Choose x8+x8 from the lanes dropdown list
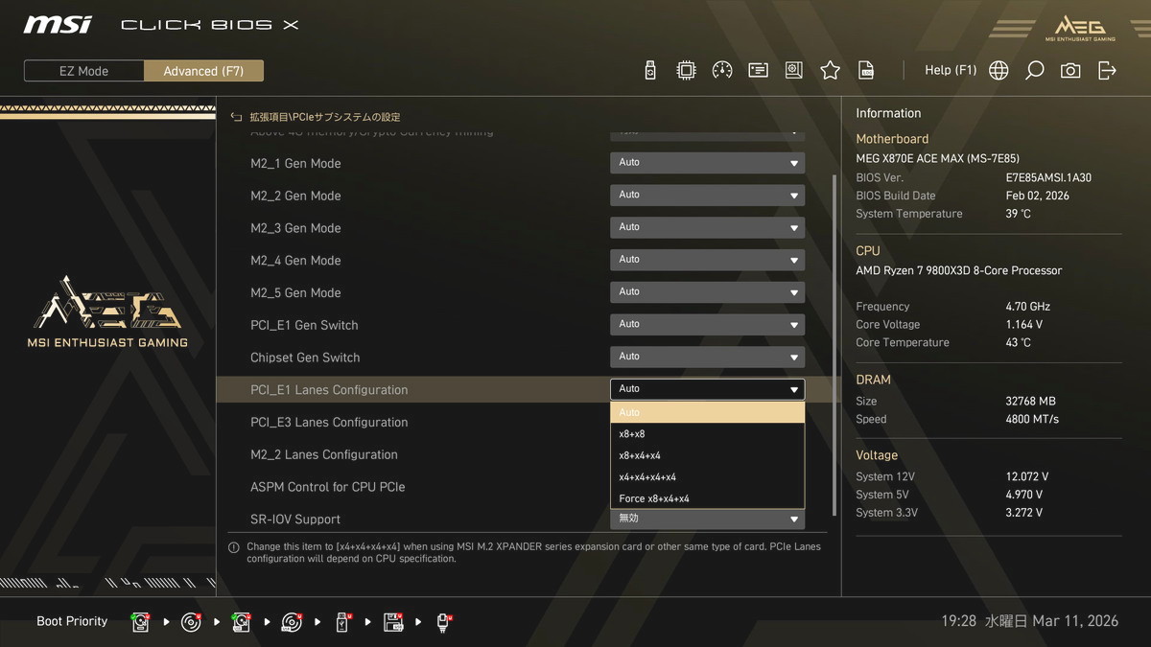 tap(707, 434)
